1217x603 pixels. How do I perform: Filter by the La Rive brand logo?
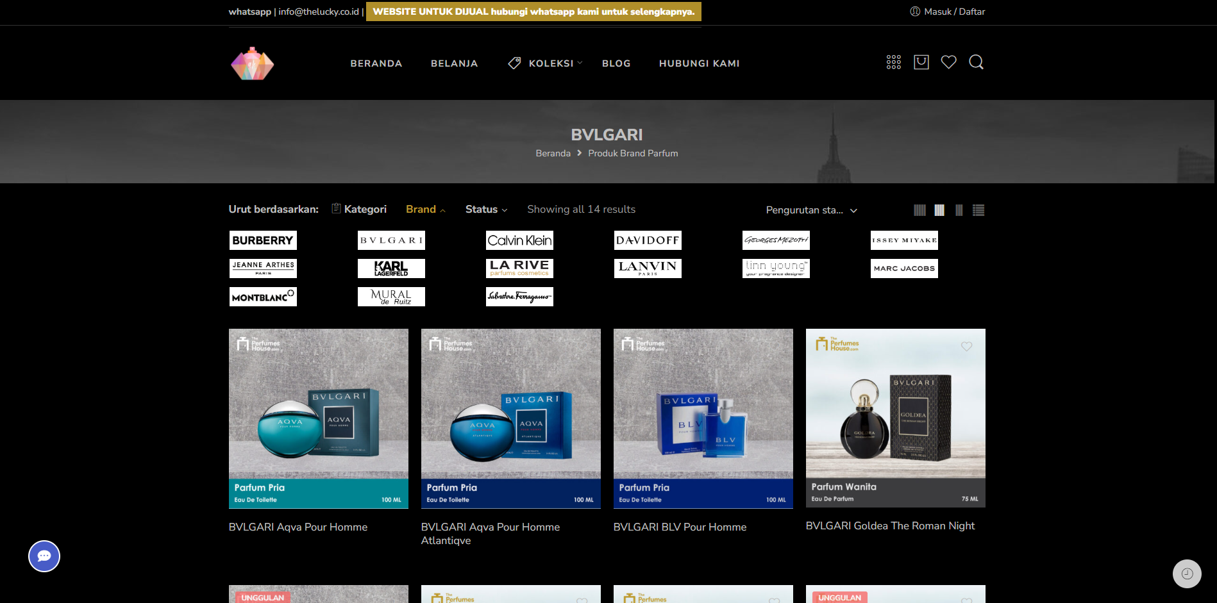pos(519,268)
